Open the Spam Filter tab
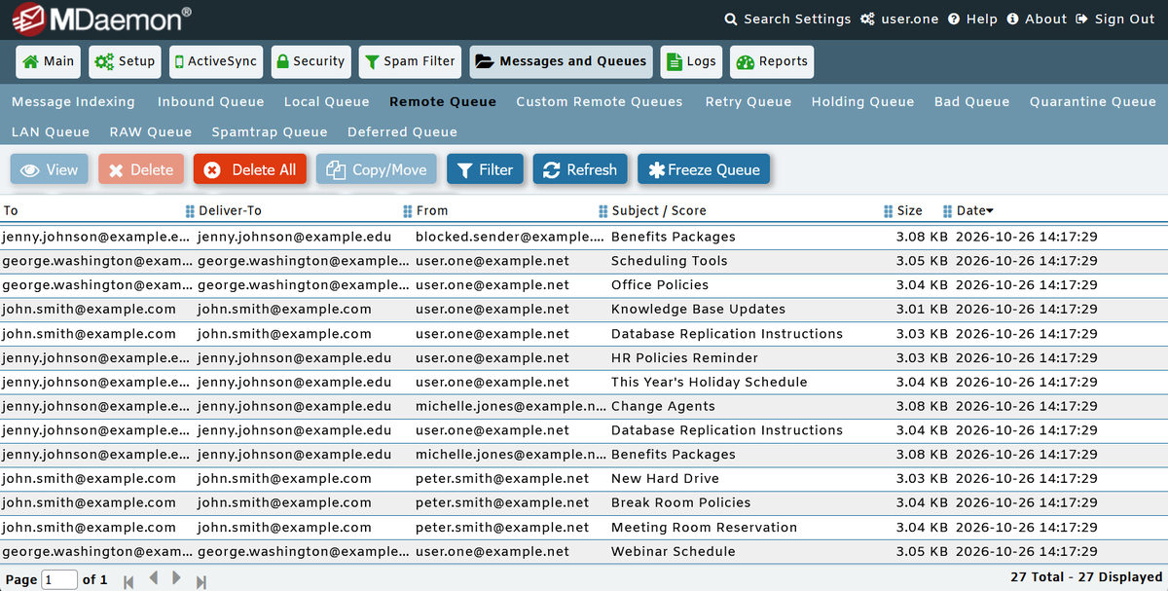 [410, 61]
